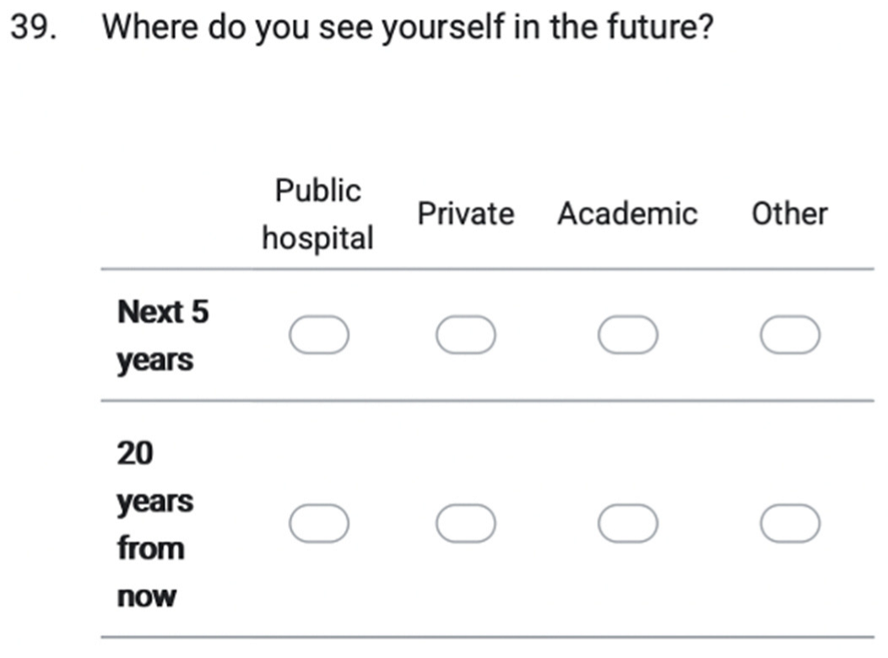This screenshot has width=888, height=658.
Task: Click the Private column header
Action: pyautogui.click(x=466, y=213)
